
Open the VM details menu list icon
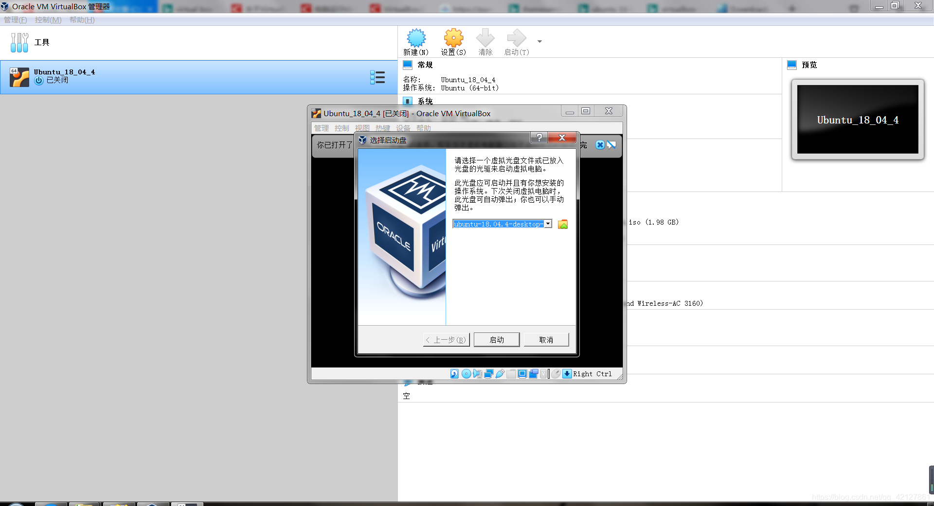(x=377, y=77)
